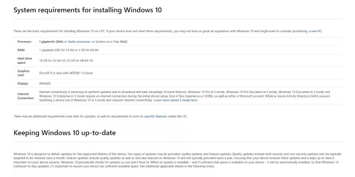Click 'DirectX 9 or later with WDDM 1.0 driver'
Image resolution: width=355 pixels, height=177 pixels.
click(x=66, y=73)
